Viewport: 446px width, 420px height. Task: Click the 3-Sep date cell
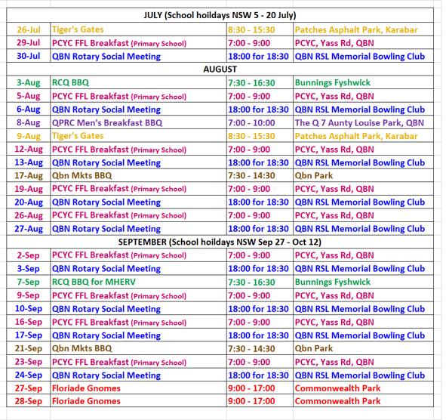point(29,268)
